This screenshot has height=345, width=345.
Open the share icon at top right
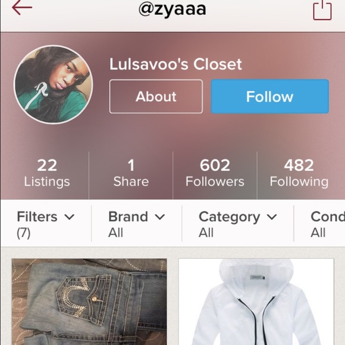point(322,10)
